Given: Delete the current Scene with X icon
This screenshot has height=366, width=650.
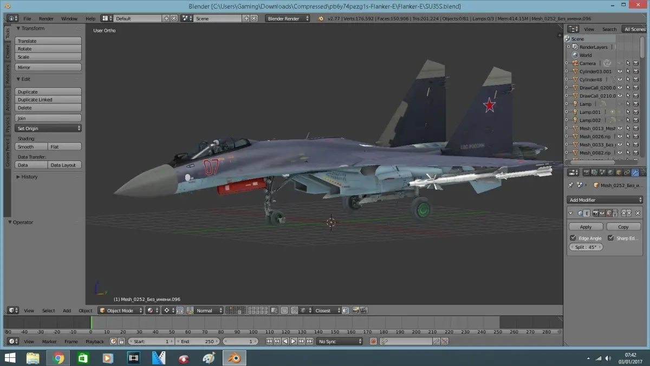Looking at the screenshot, I should click(x=253, y=18).
